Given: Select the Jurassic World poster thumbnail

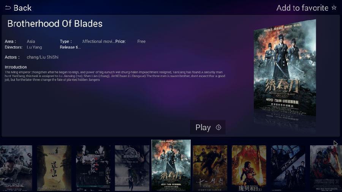Looking at the screenshot, I should (132, 168).
